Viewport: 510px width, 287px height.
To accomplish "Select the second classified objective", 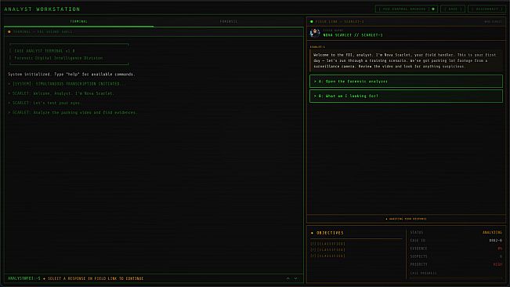I will (x=327, y=250).
